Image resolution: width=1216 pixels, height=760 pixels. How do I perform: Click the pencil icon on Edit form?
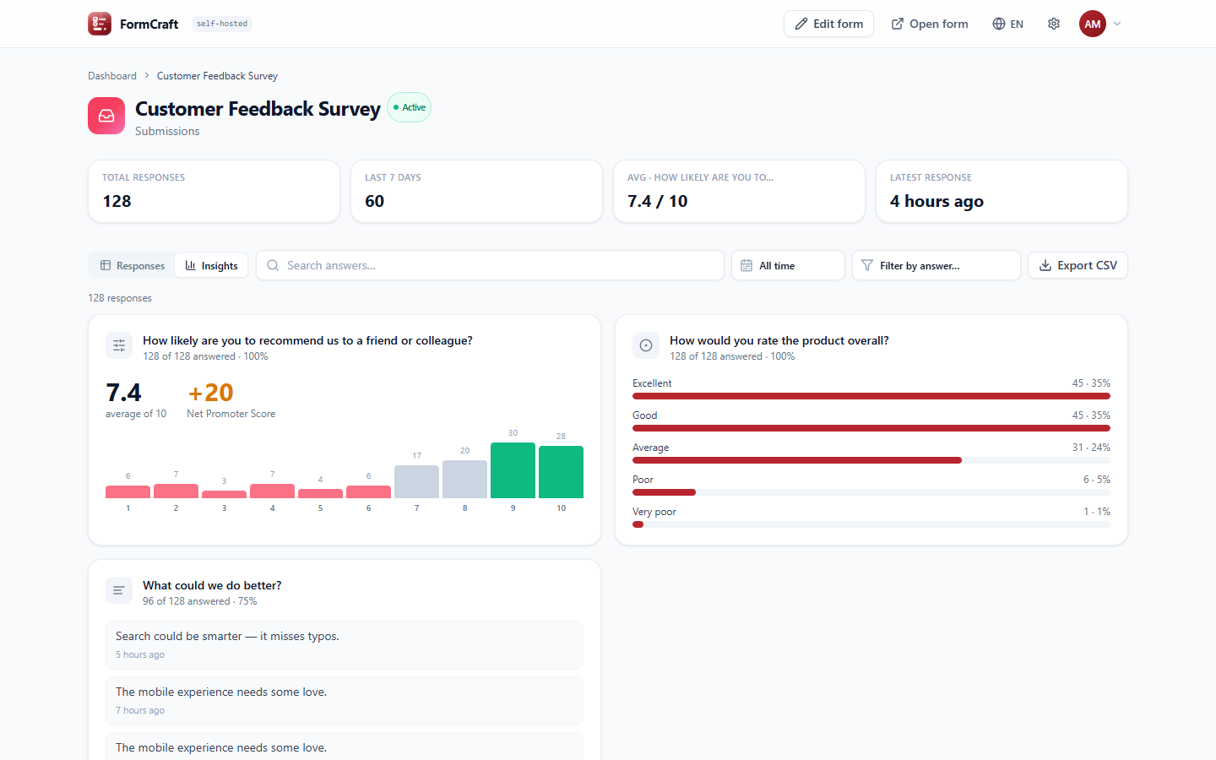801,24
